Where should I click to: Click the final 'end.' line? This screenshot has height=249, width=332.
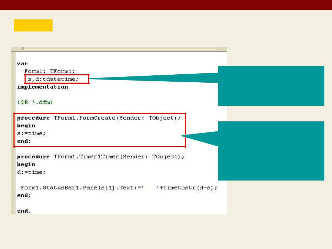pos(24,211)
